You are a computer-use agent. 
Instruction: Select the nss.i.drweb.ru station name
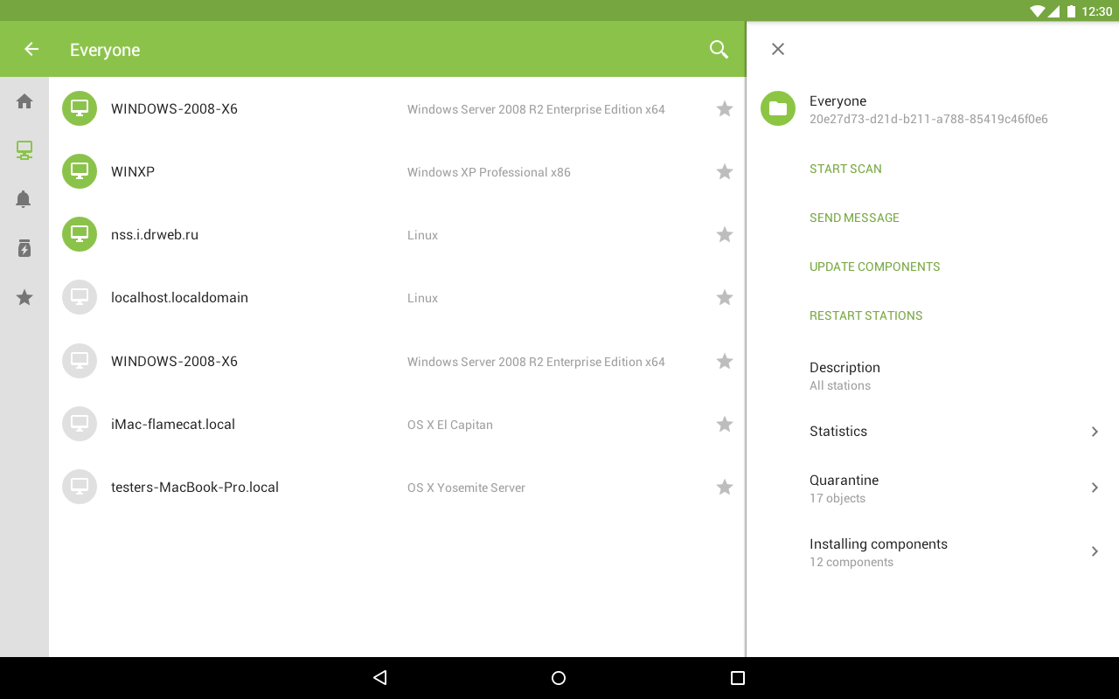155,235
